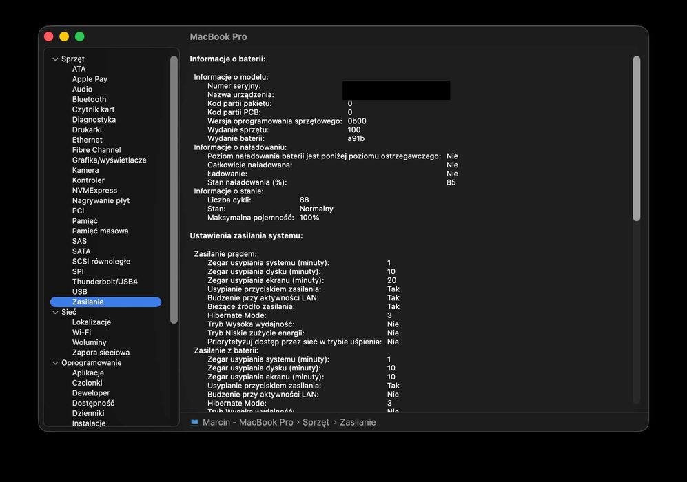Click Wydanie baterii value a91b

(356, 138)
